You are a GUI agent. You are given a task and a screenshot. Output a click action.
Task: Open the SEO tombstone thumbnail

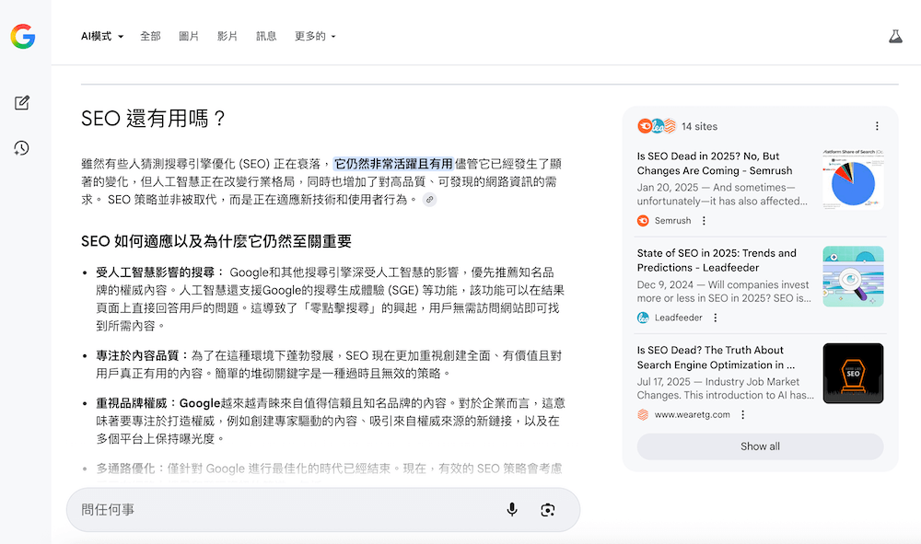pos(853,373)
